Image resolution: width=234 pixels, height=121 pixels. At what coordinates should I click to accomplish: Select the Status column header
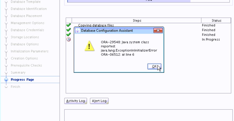[x=216, y=20]
